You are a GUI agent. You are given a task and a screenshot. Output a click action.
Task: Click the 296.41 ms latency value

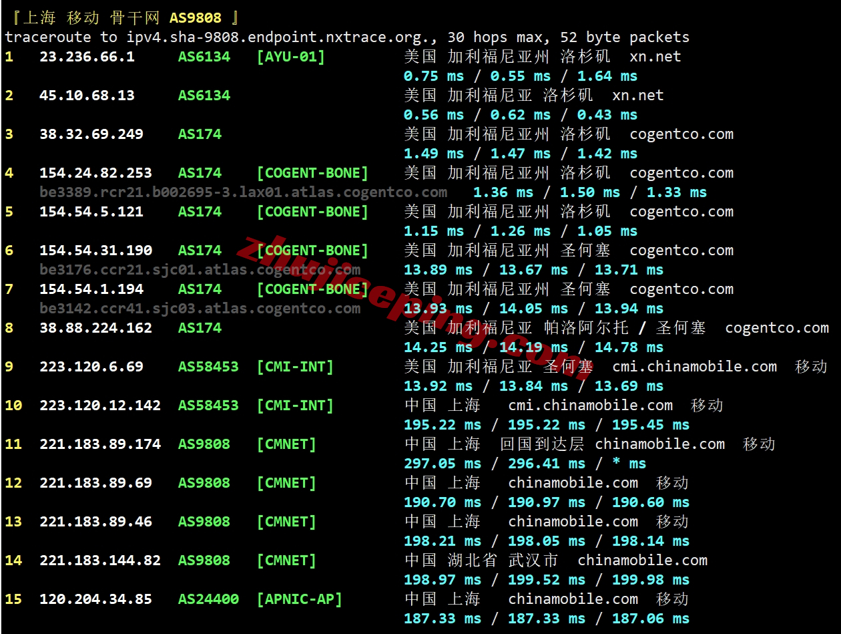click(x=547, y=464)
